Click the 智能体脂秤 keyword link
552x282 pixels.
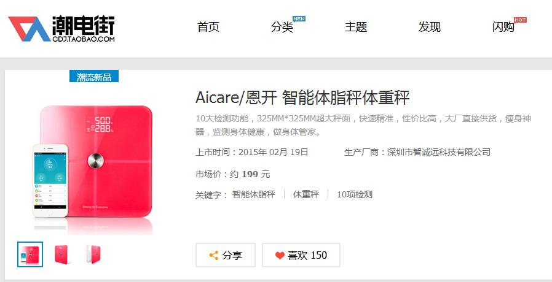(253, 194)
